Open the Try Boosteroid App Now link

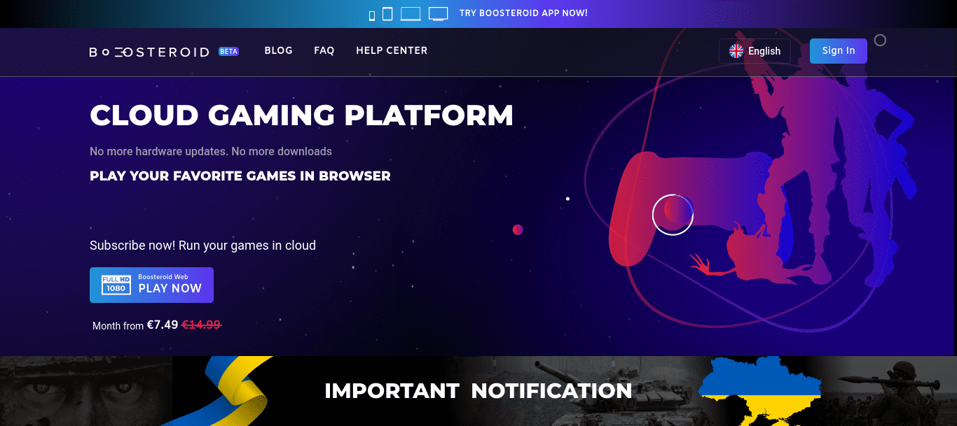coord(523,13)
